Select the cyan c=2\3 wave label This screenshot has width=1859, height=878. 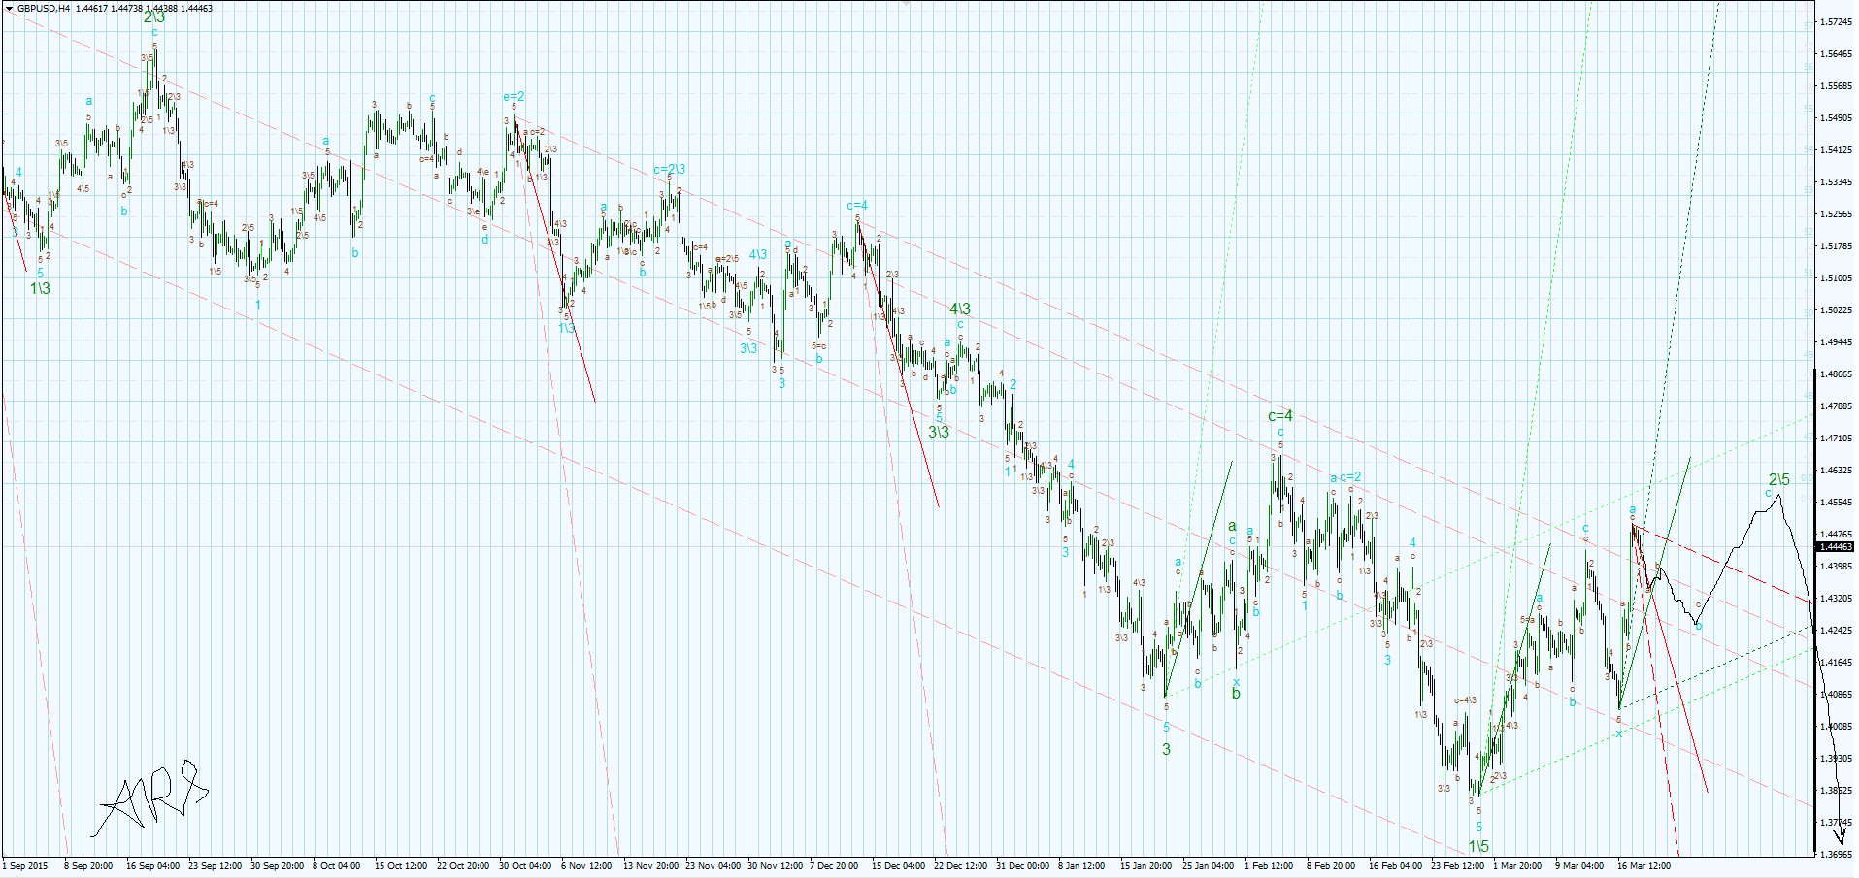(670, 169)
